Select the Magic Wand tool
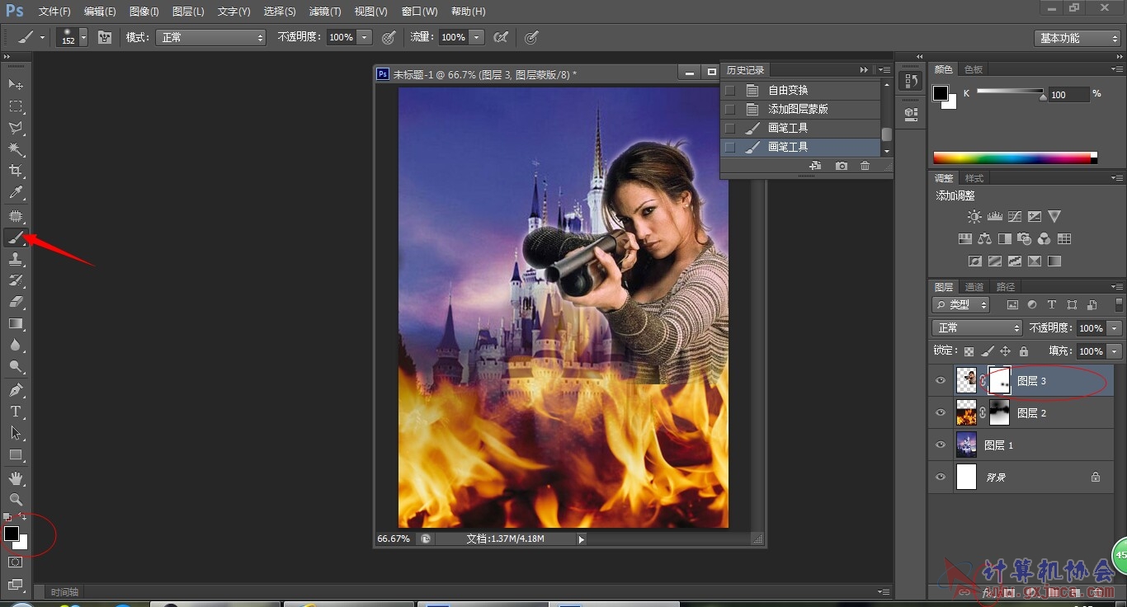The height and width of the screenshot is (607, 1127). coord(16,149)
